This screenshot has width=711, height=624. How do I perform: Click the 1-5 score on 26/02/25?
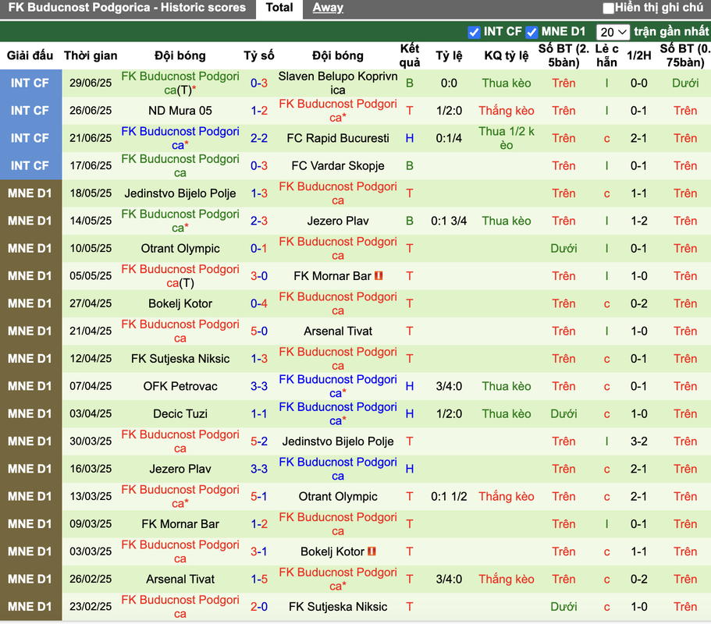[x=259, y=579]
